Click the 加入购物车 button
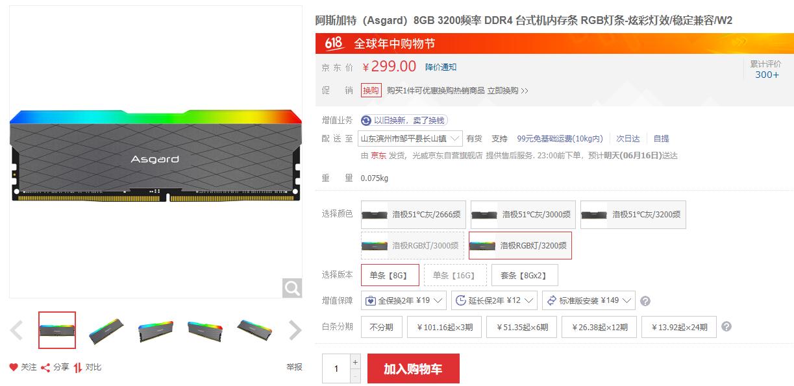This screenshot has width=794, height=386. pyautogui.click(x=413, y=368)
